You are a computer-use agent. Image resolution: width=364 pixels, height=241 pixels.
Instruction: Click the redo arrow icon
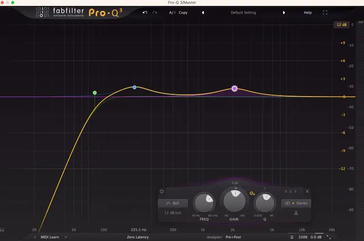tap(155, 12)
